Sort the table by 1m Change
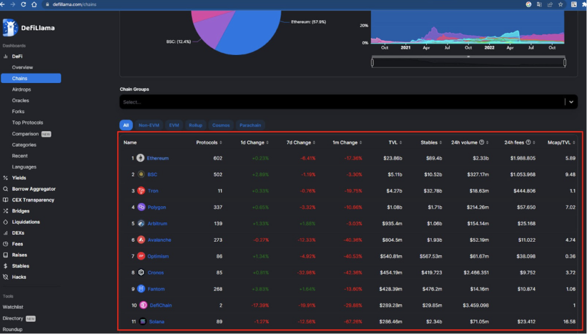This screenshot has width=587, height=334. click(x=347, y=143)
